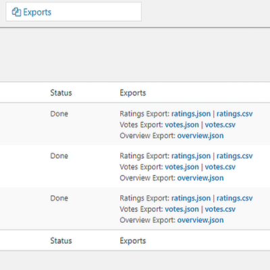The image size is (270, 270).
Task: Open overview.json in the first row
Action: tap(200, 136)
